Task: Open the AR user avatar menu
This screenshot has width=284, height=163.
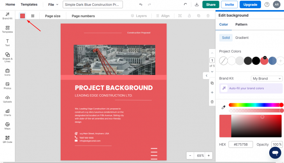Action: pos(277,5)
